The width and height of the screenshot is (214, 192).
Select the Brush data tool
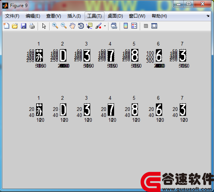click(98, 26)
